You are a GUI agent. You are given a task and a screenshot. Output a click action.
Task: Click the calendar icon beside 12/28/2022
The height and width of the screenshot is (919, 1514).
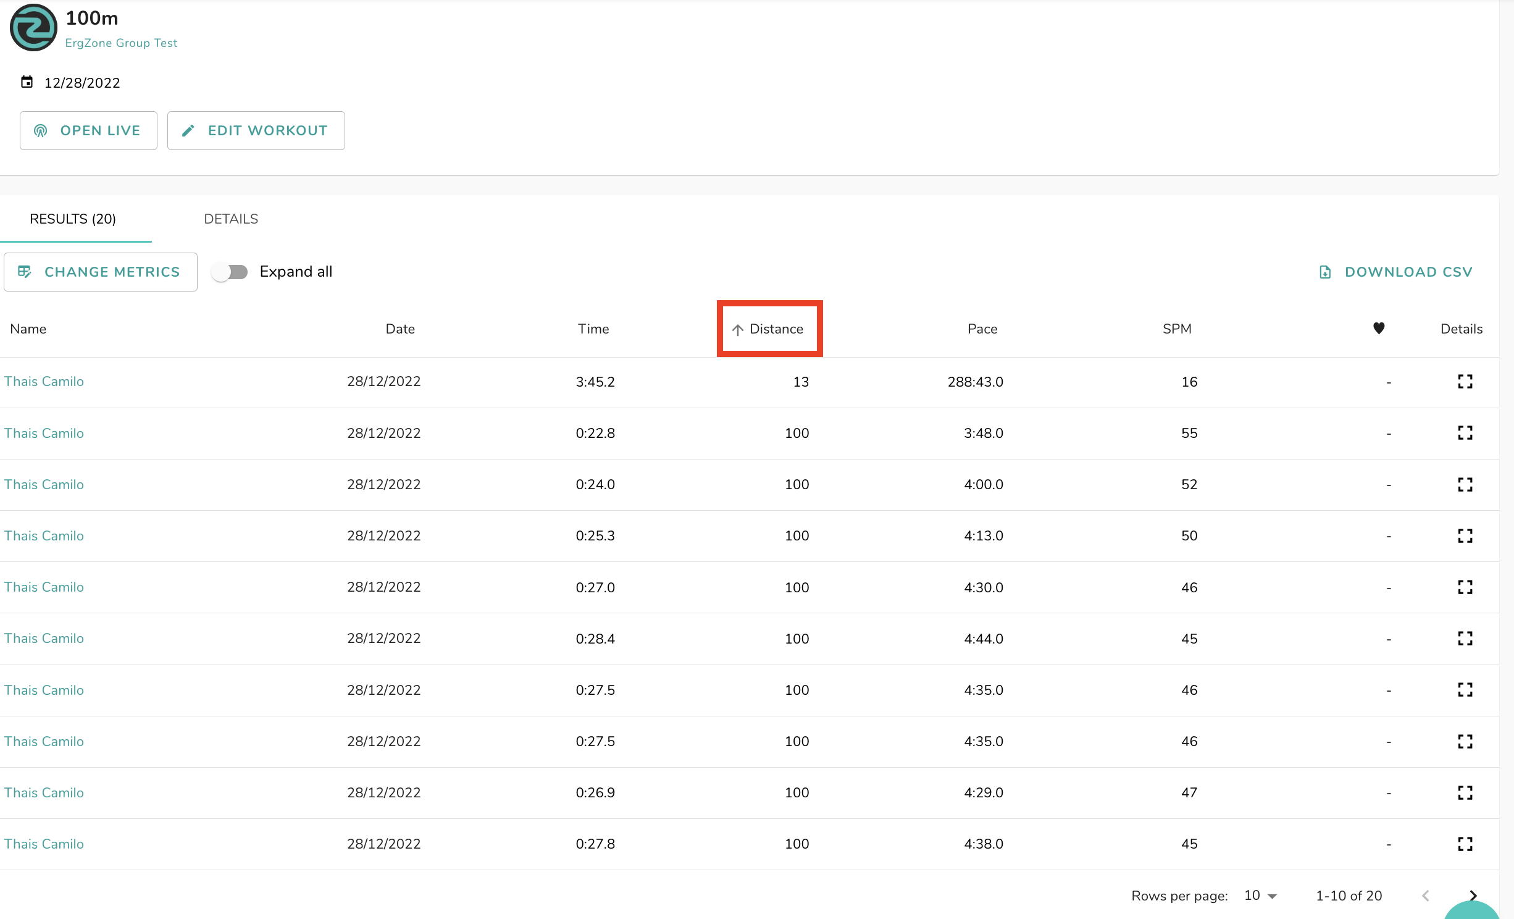click(27, 82)
